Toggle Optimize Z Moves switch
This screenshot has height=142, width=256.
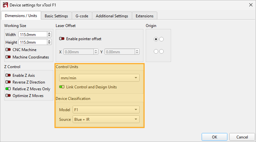coord(8,95)
